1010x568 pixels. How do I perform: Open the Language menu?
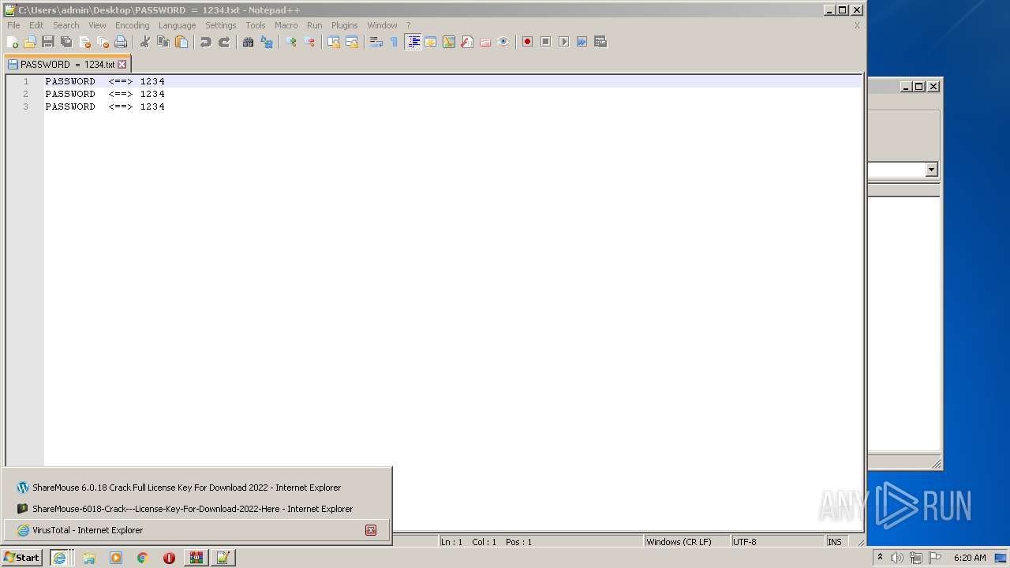[177, 25]
